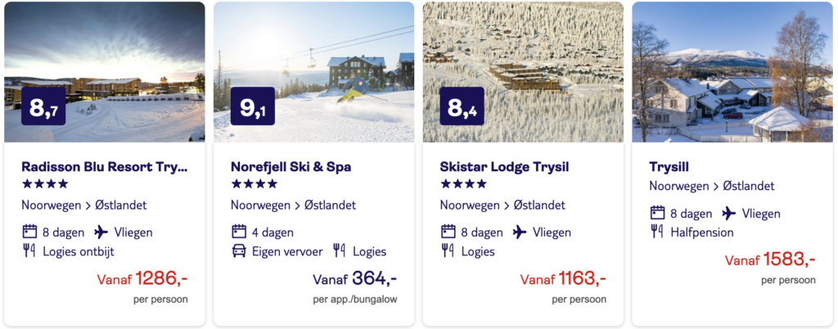
Task: Select Vanaf 1286,- price on Radisson card
Action: (x=142, y=279)
